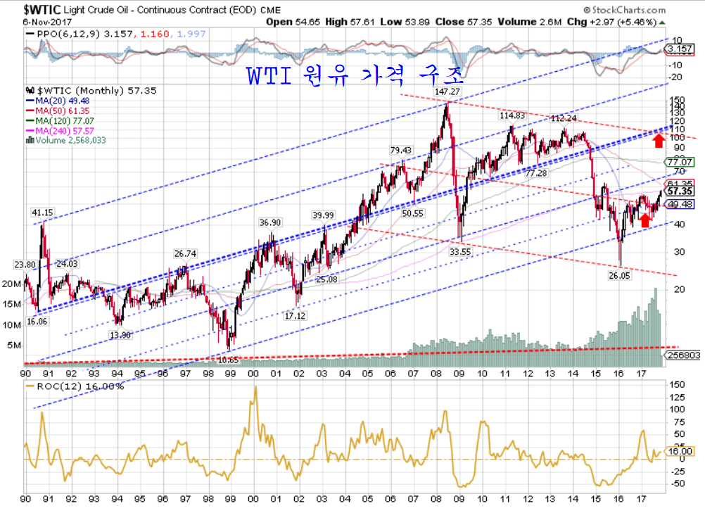Click the MA(20) 49.48 legend entry
Screen dimensions: 705x513
(x=56, y=101)
